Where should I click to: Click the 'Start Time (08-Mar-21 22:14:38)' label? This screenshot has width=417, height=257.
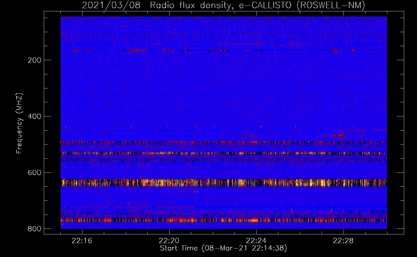tap(223, 248)
